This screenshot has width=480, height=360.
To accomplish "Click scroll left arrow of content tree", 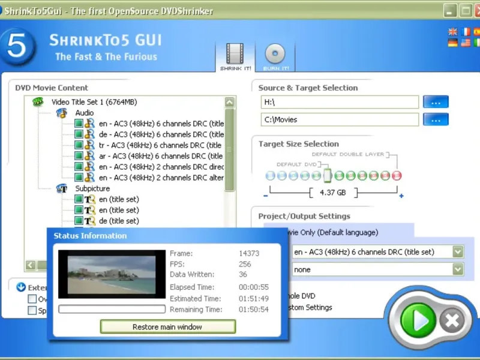I will click(x=31, y=265).
